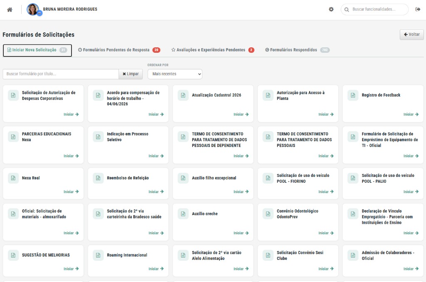The width and height of the screenshot is (426, 282).
Task: Click the Limpar button
Action: point(131,74)
